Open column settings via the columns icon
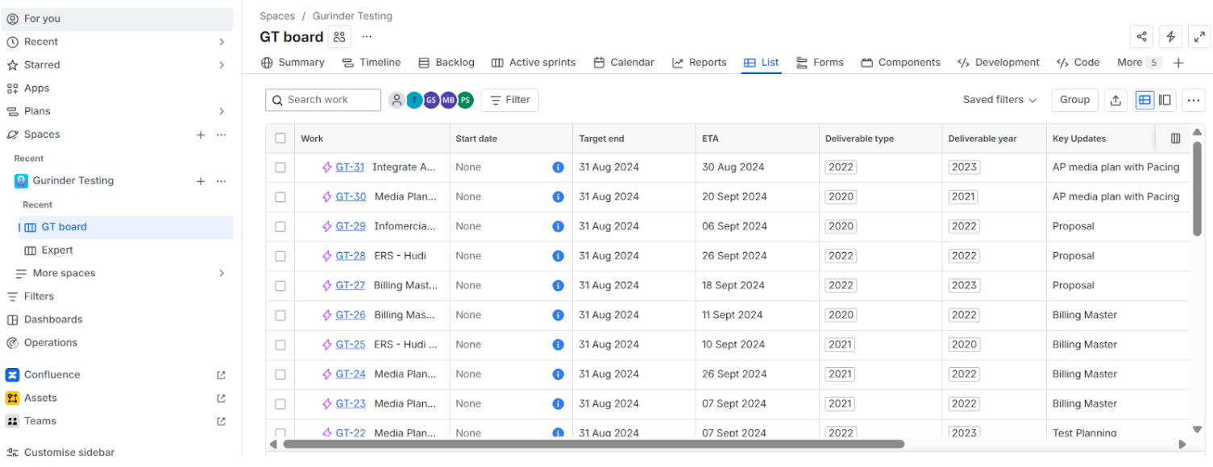The image size is (1213, 467). point(1175,138)
